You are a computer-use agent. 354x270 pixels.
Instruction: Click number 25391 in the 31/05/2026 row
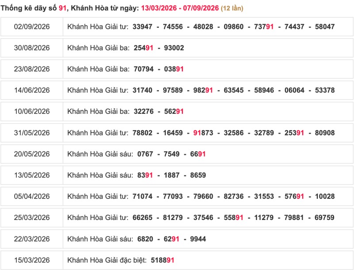click(294, 133)
